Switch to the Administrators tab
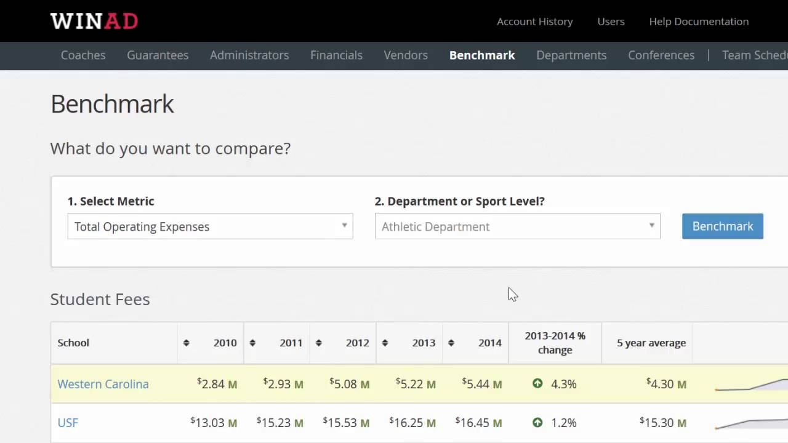The height and width of the screenshot is (443, 788). pos(249,55)
